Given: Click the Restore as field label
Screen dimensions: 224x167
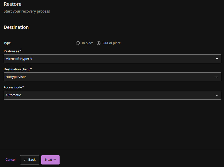Looking at the screenshot, I should (x=12, y=51).
